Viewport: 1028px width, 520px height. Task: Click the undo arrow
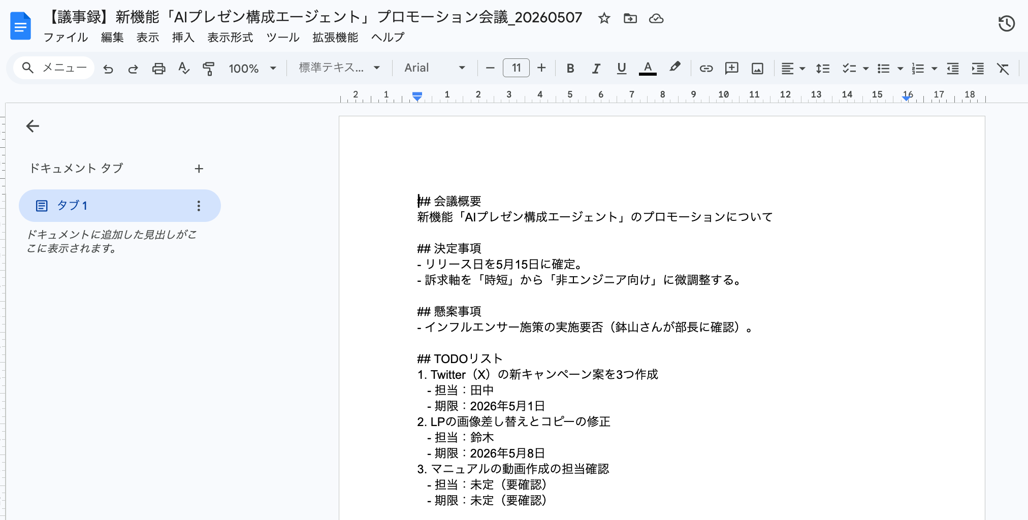[x=108, y=69]
